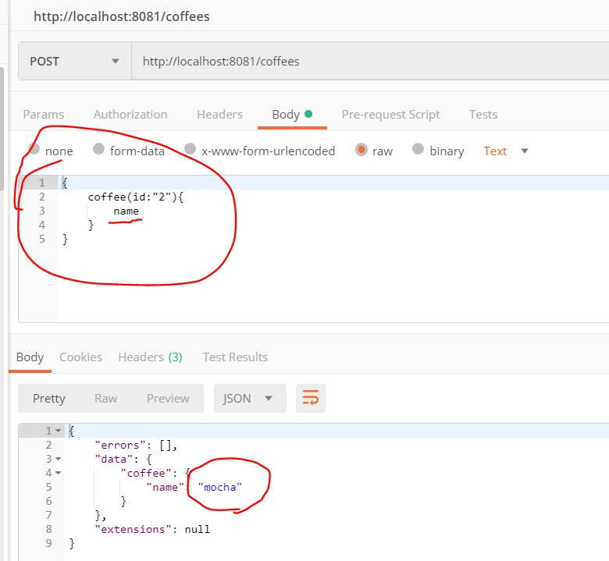The height and width of the screenshot is (561, 609).
Task: Collapse the "data" fold arrow on line 3
Action: coord(59,459)
